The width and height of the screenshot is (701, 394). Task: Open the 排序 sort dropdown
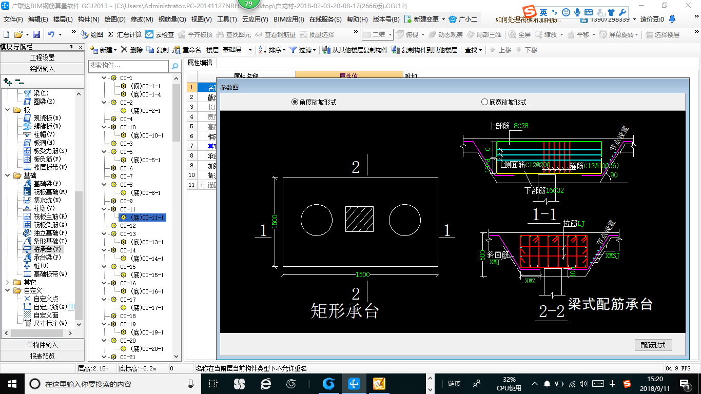click(271, 50)
